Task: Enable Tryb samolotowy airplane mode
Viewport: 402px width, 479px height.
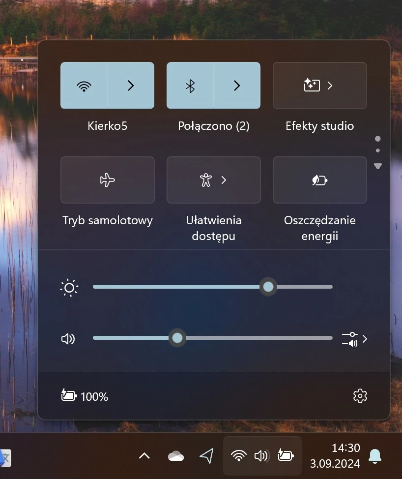Action: pyautogui.click(x=108, y=180)
